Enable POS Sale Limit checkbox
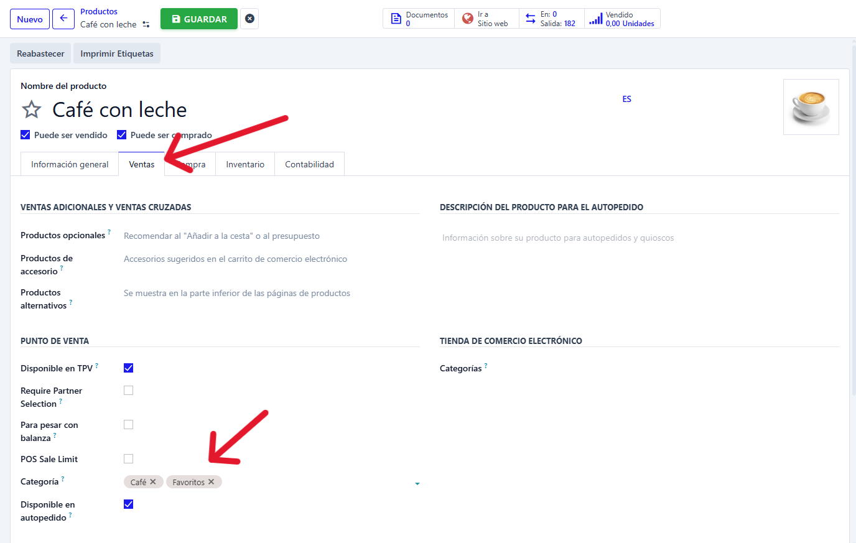Viewport: 856px width, 543px height. point(129,459)
